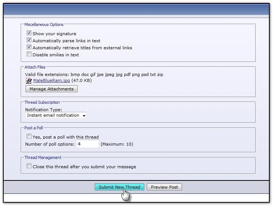Toggle Automatically parse links in text

(29, 40)
